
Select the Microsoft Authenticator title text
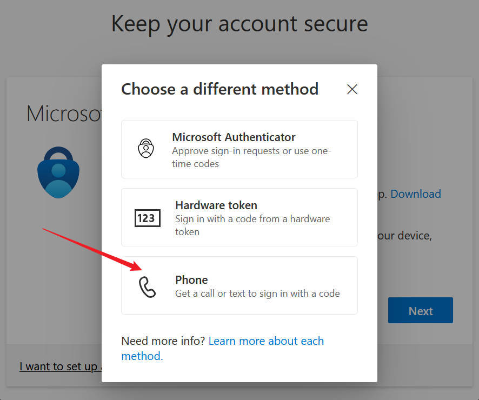click(x=234, y=137)
